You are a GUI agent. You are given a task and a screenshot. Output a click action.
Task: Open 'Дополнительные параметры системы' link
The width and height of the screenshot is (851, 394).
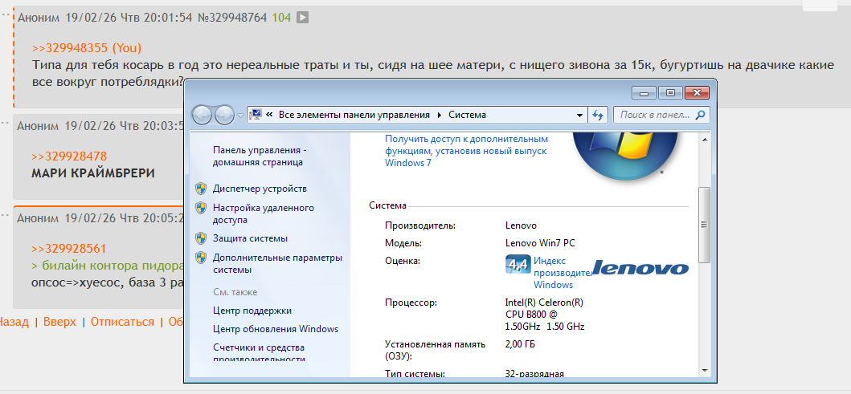tap(277, 264)
